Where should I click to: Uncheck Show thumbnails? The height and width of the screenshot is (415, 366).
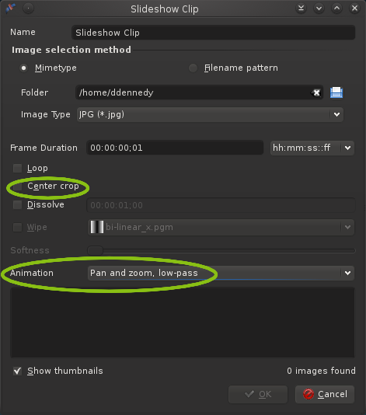[x=17, y=371]
